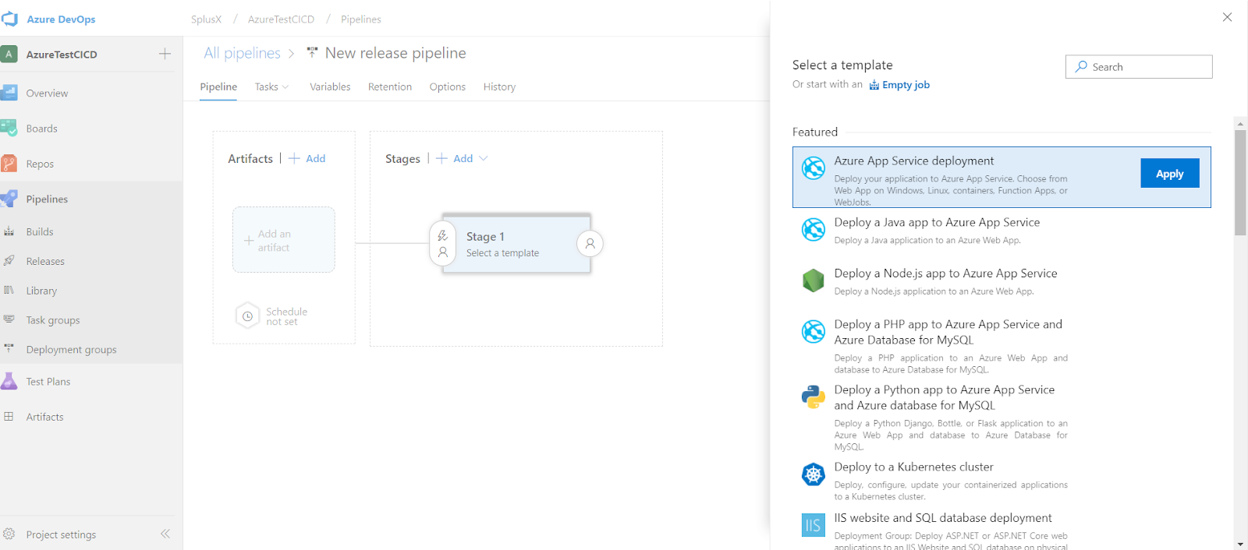The image size is (1248, 550).
Task: Open the Repos sidebar icon
Action: pos(9,163)
